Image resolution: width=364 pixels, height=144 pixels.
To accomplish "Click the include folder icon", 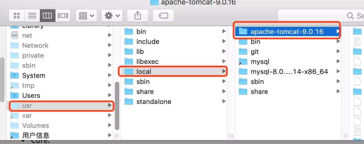I will tap(129, 41).
